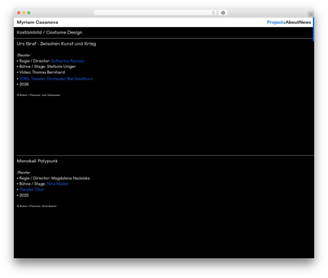Open the Nina Mader link

coord(58,184)
